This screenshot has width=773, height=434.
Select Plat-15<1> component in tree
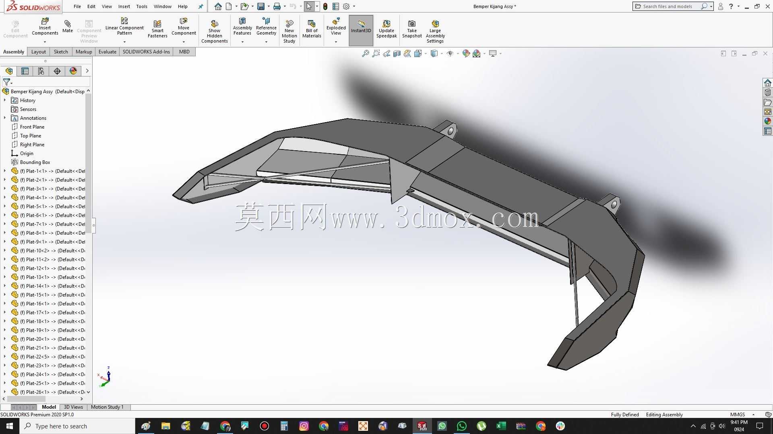coord(52,295)
